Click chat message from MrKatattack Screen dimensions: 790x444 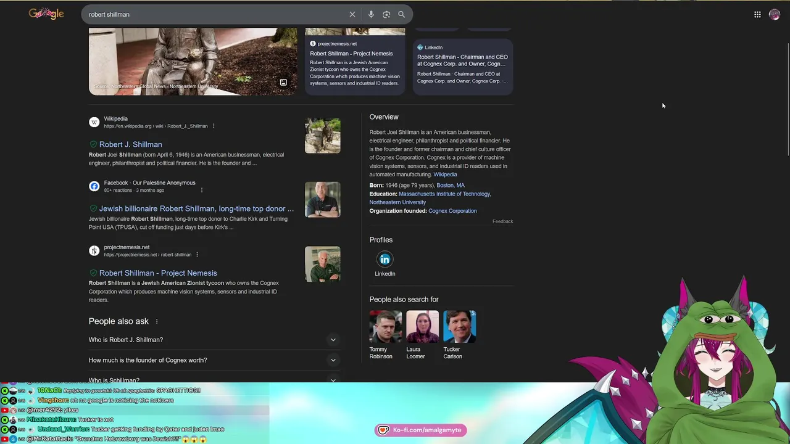115,439
